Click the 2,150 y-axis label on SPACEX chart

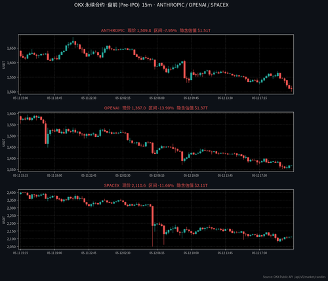click(11, 231)
